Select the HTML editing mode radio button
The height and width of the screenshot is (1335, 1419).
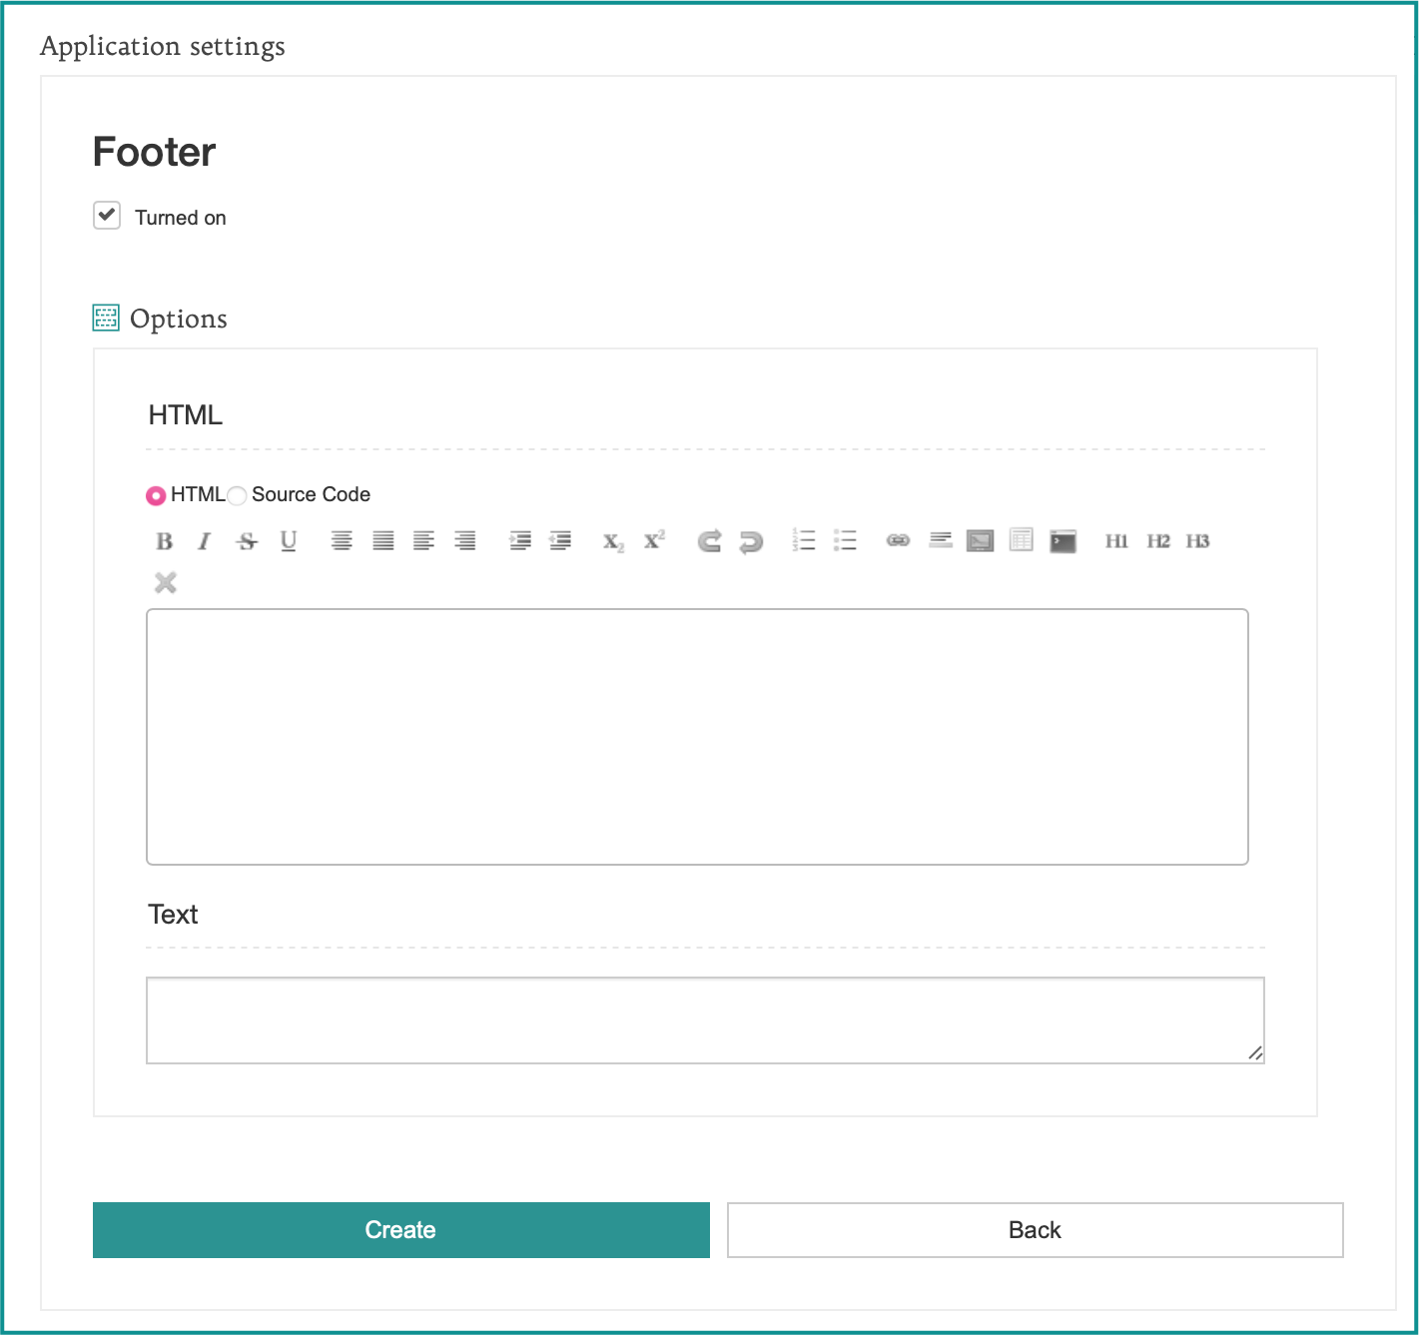coord(157,494)
